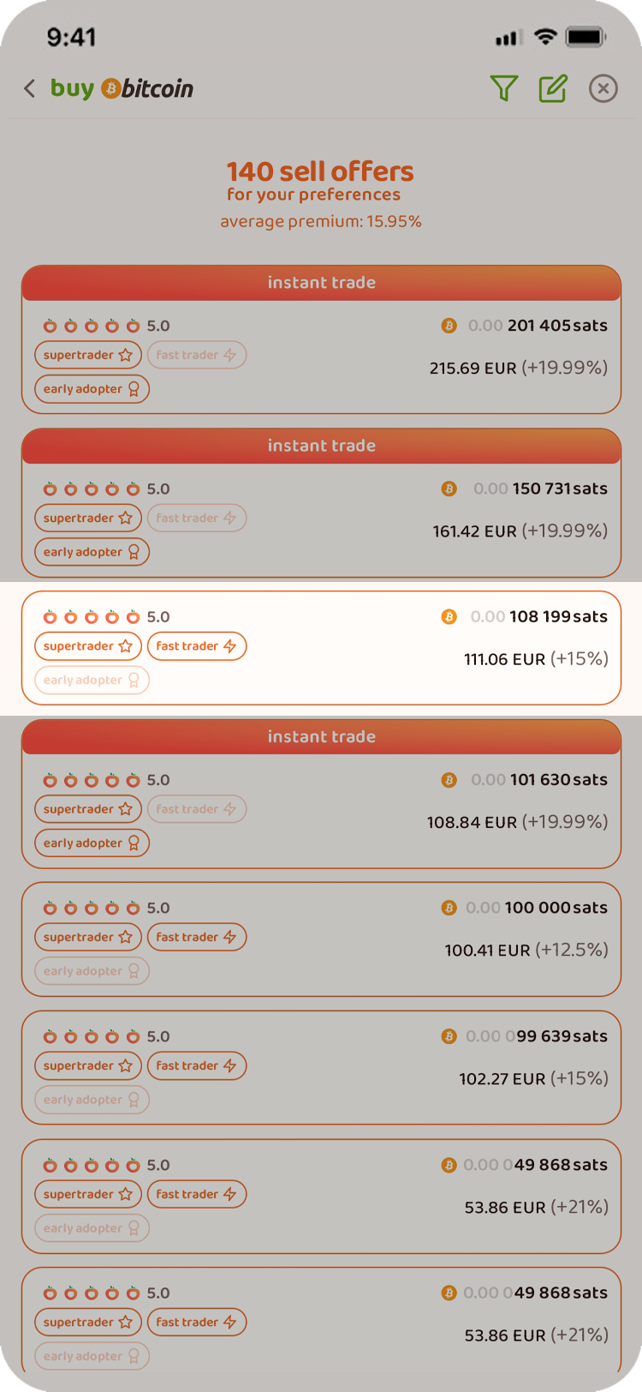Image resolution: width=642 pixels, height=1392 pixels.
Task: Tap supertrader badge on 201 405 sats offer
Action: pos(88,355)
